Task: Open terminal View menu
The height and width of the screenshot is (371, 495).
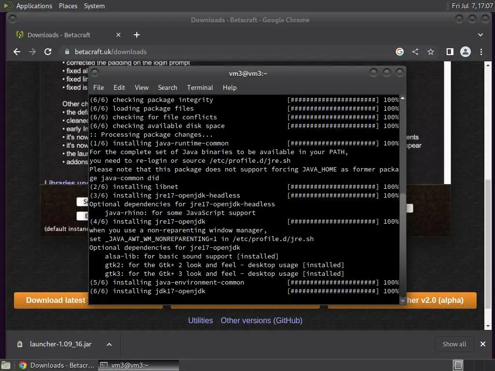Action: tap(142, 88)
